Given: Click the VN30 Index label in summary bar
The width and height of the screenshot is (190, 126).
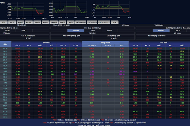Looking at the screenshot, I should click(159, 25).
